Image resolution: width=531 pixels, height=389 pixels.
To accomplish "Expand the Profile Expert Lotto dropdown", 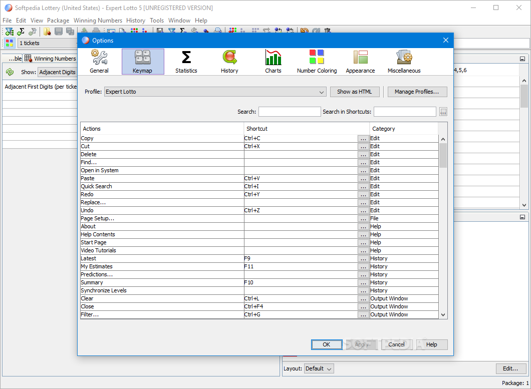I will tap(215, 92).
